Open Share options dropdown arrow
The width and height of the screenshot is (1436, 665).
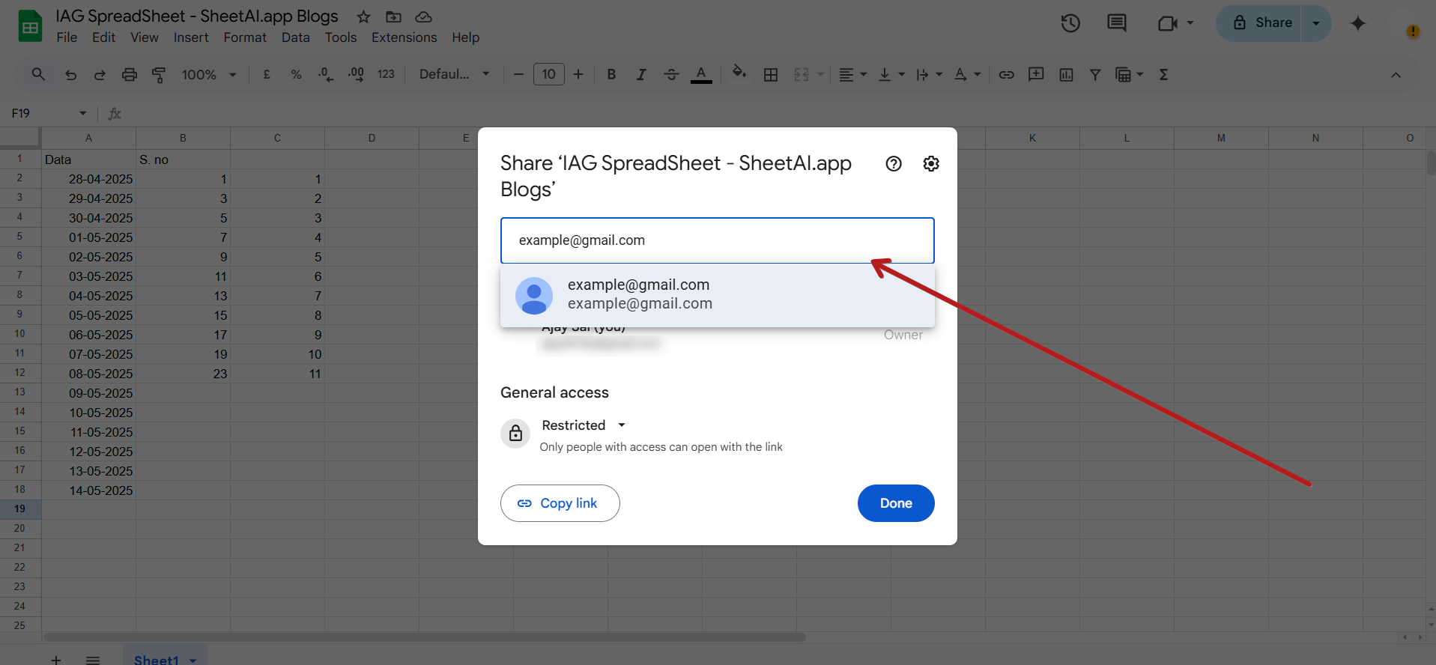coord(1316,23)
